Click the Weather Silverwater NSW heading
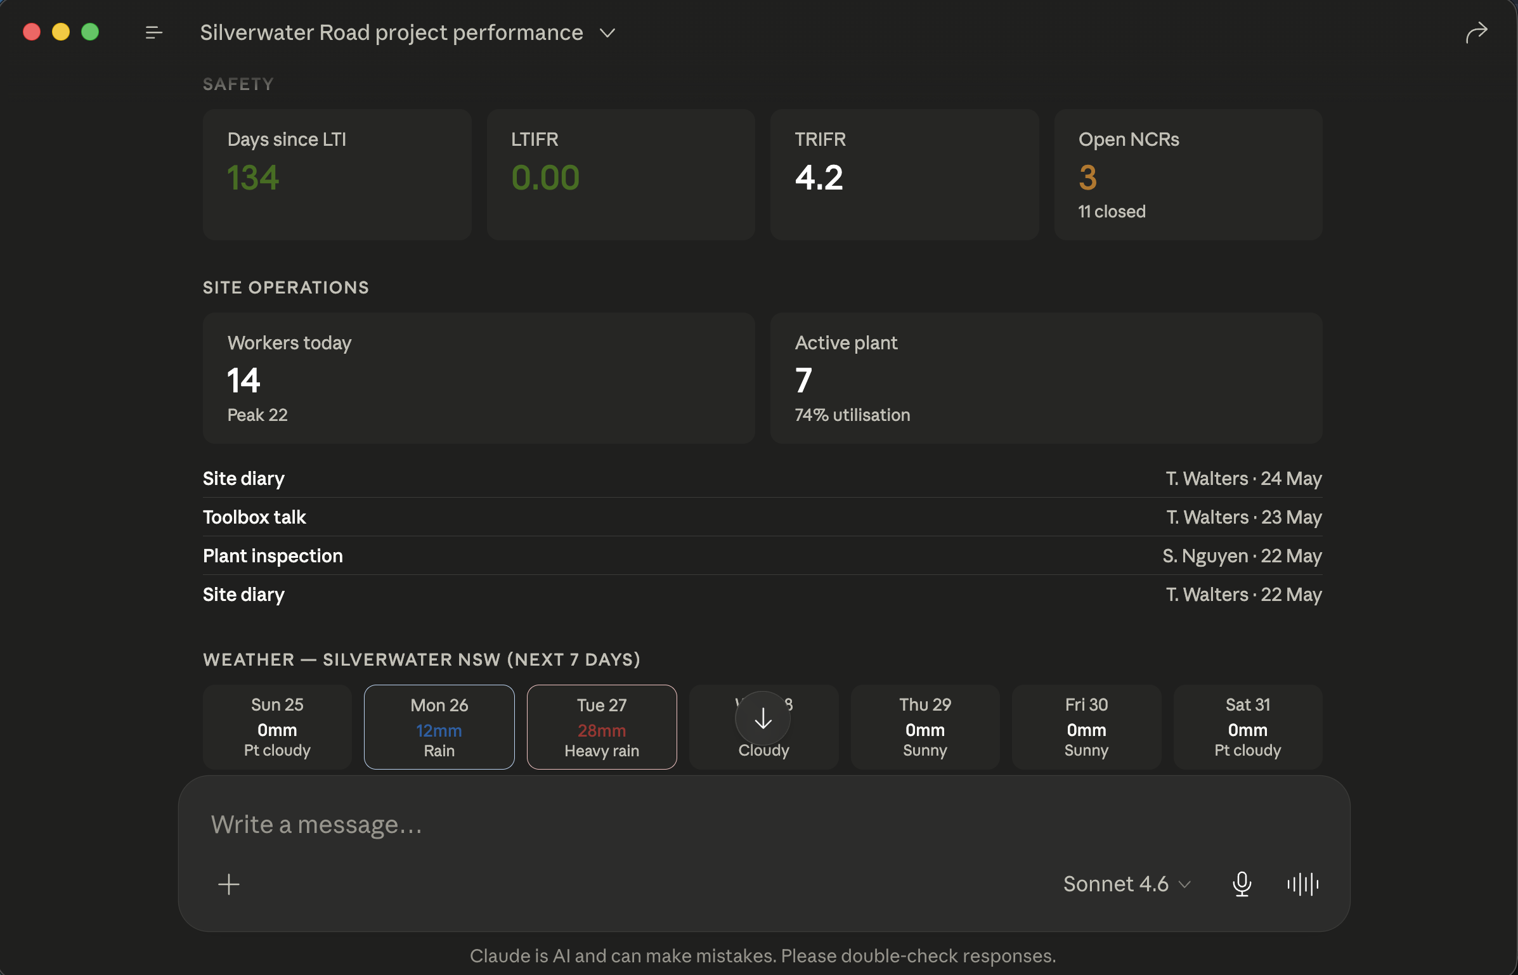The height and width of the screenshot is (975, 1518). click(422, 660)
